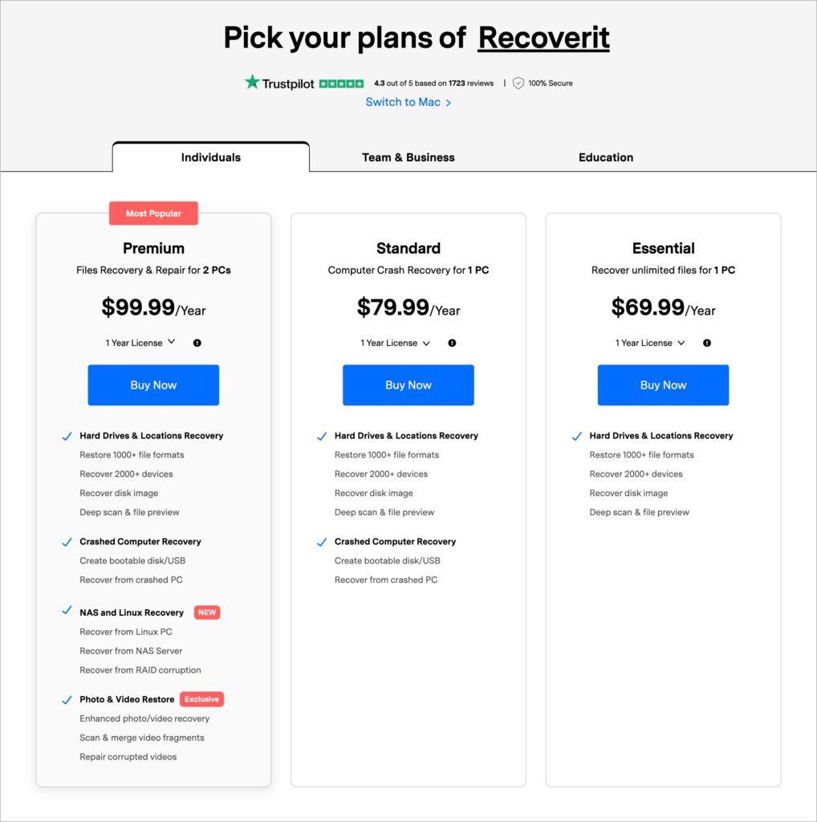Click the checkmark beside Photo & Video Restore
Viewport: 817px width, 822px height.
[x=67, y=699]
